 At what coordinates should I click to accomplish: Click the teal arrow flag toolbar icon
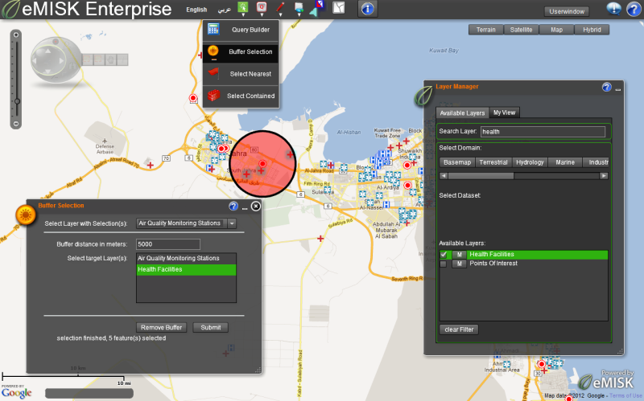click(x=316, y=8)
